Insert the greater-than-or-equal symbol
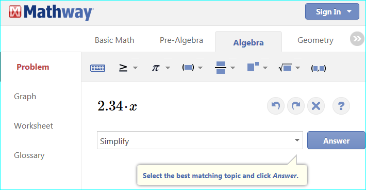 point(123,68)
